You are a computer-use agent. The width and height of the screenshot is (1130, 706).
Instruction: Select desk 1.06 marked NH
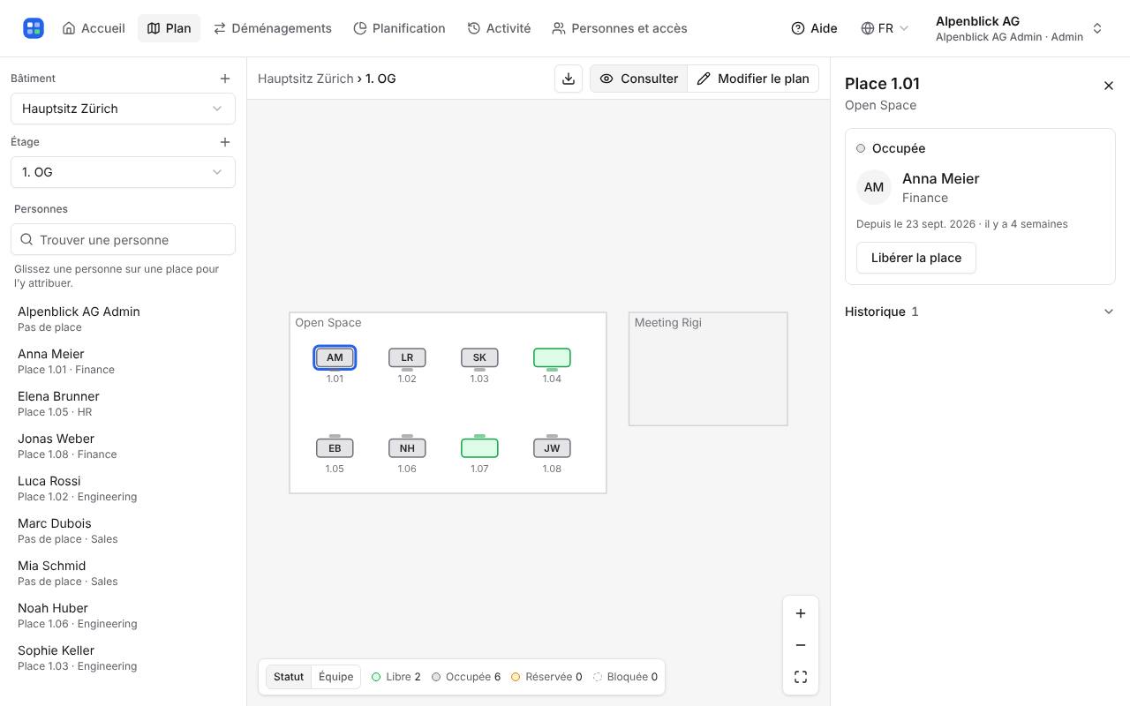(x=407, y=448)
